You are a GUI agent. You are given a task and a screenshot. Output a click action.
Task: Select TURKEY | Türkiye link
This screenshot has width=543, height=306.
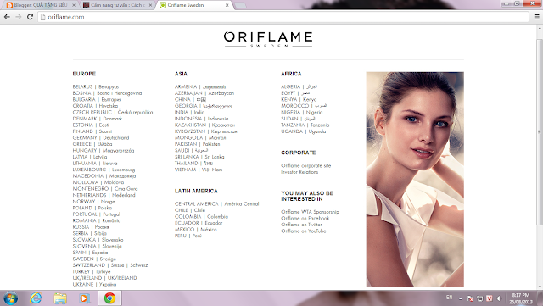tap(92, 272)
